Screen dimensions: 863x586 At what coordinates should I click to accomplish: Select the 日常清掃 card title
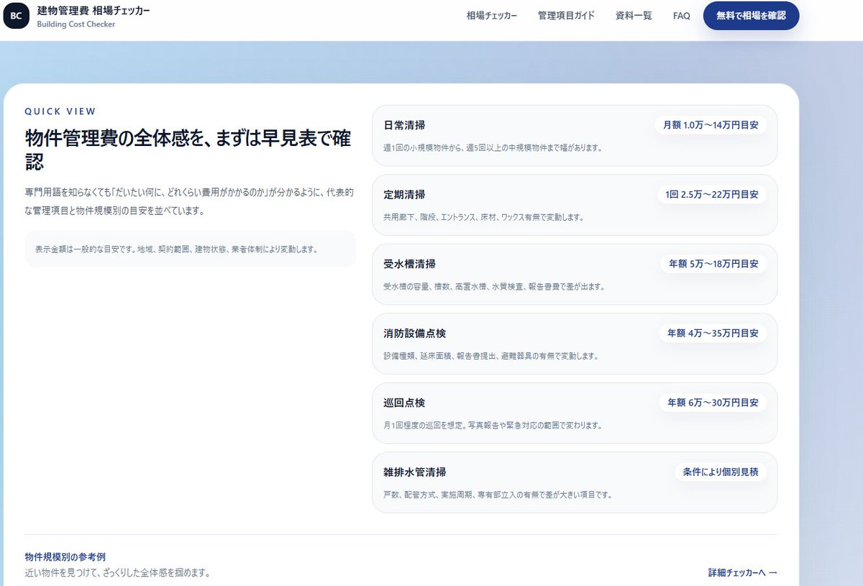pos(404,125)
